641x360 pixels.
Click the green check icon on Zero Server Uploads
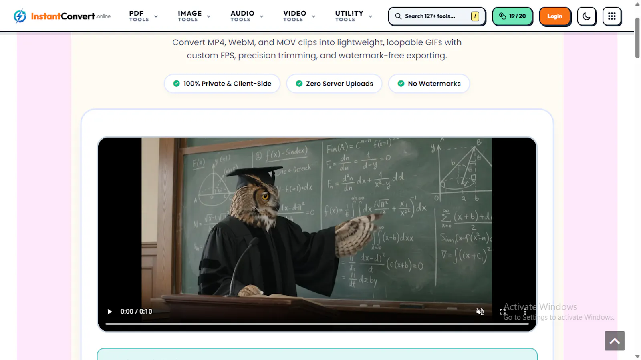coord(299,84)
